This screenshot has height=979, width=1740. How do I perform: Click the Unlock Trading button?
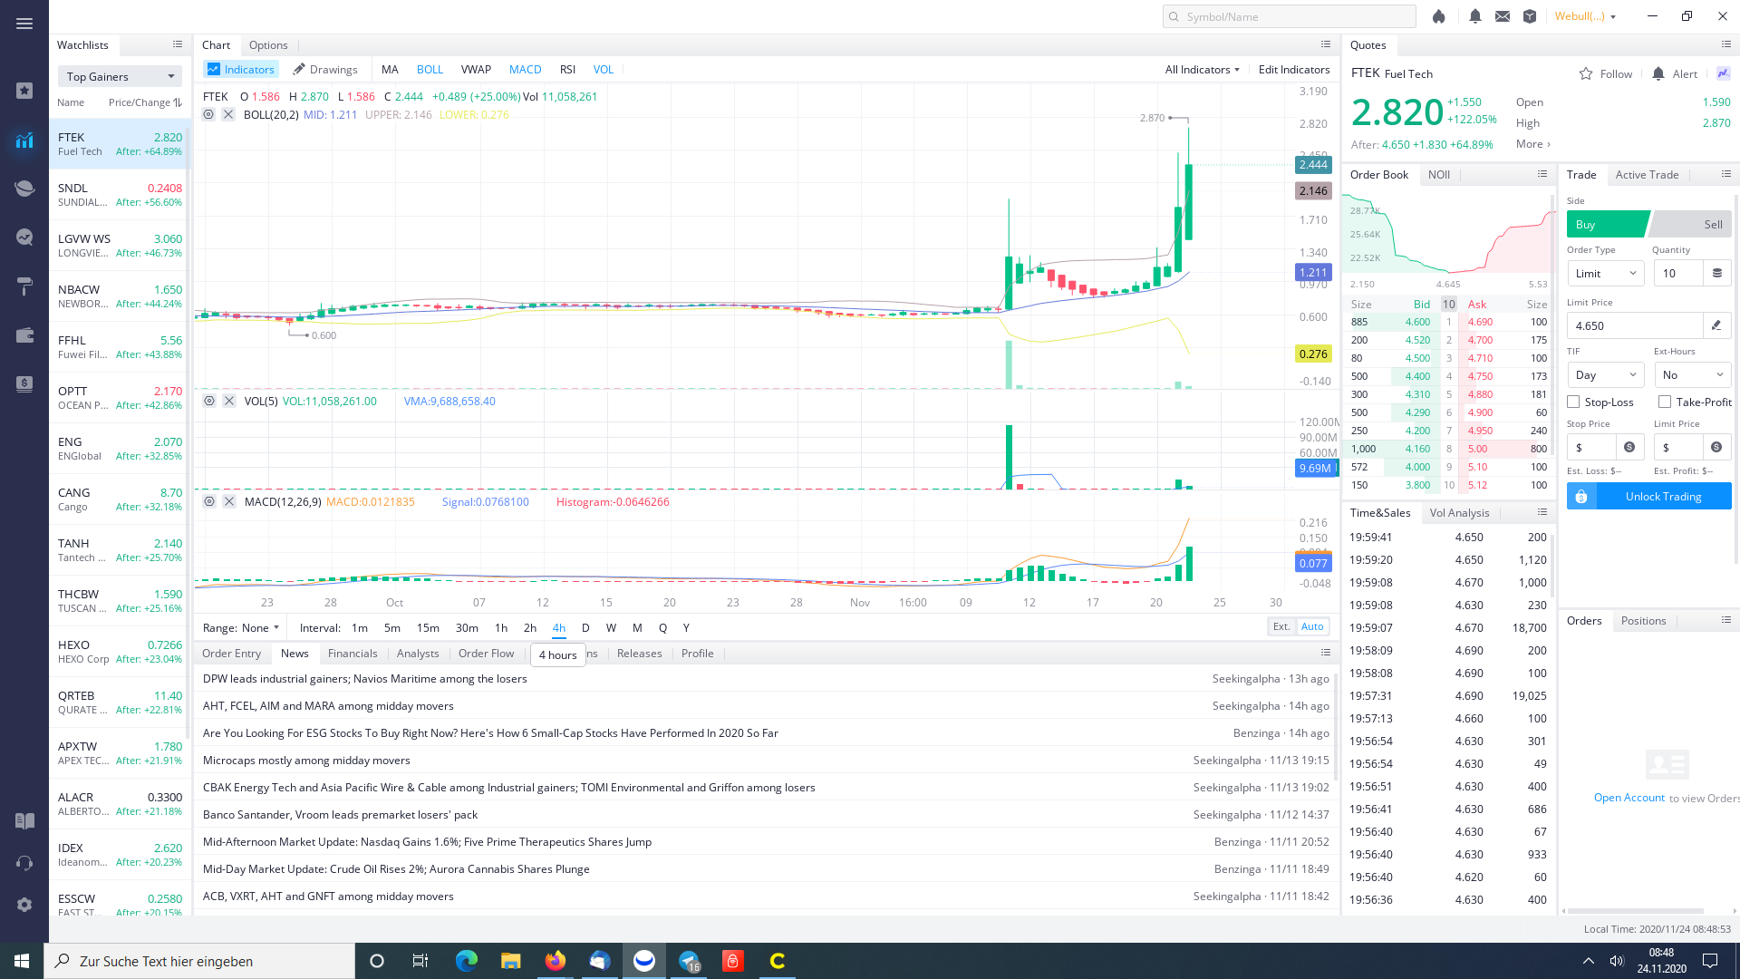coord(1648,496)
